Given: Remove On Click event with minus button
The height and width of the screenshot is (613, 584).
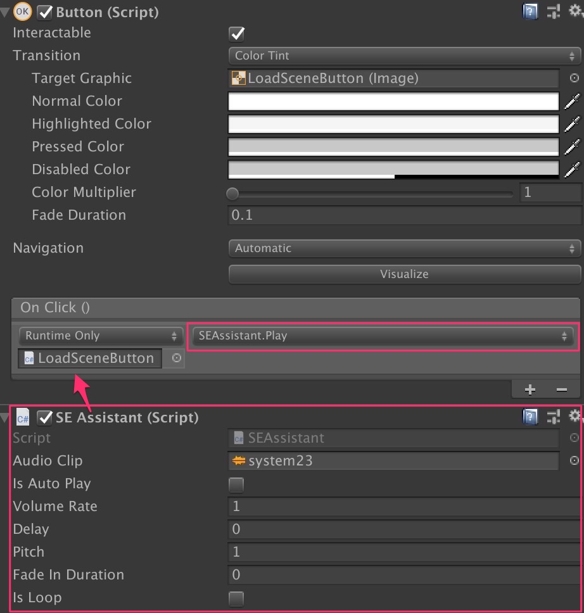Looking at the screenshot, I should [x=562, y=389].
